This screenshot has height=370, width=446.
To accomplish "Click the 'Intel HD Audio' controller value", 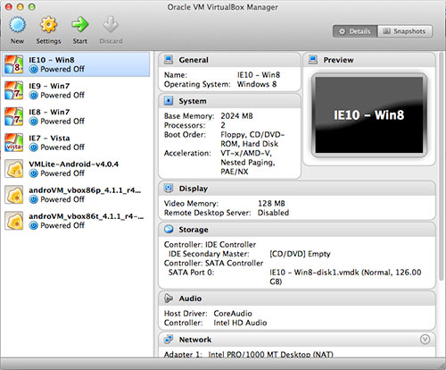I will (x=240, y=323).
